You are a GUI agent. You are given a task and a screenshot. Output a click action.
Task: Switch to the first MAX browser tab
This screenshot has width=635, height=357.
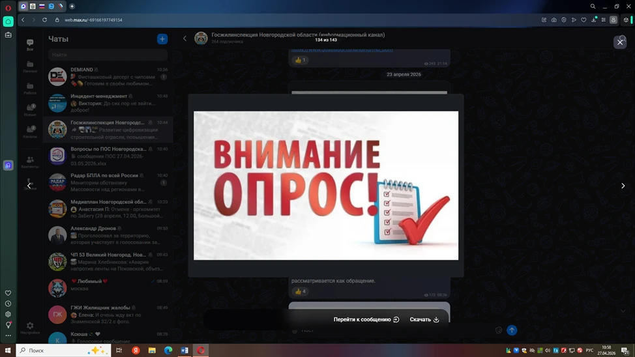pyautogui.click(x=23, y=6)
